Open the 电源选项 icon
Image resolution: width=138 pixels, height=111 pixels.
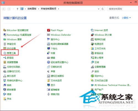92,44
